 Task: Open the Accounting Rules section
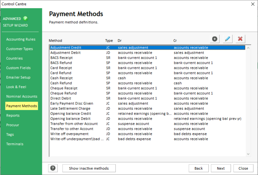tap(21, 39)
